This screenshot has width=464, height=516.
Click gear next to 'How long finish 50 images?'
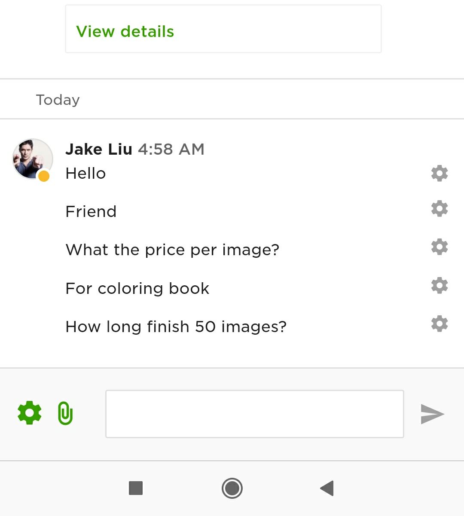(x=440, y=324)
